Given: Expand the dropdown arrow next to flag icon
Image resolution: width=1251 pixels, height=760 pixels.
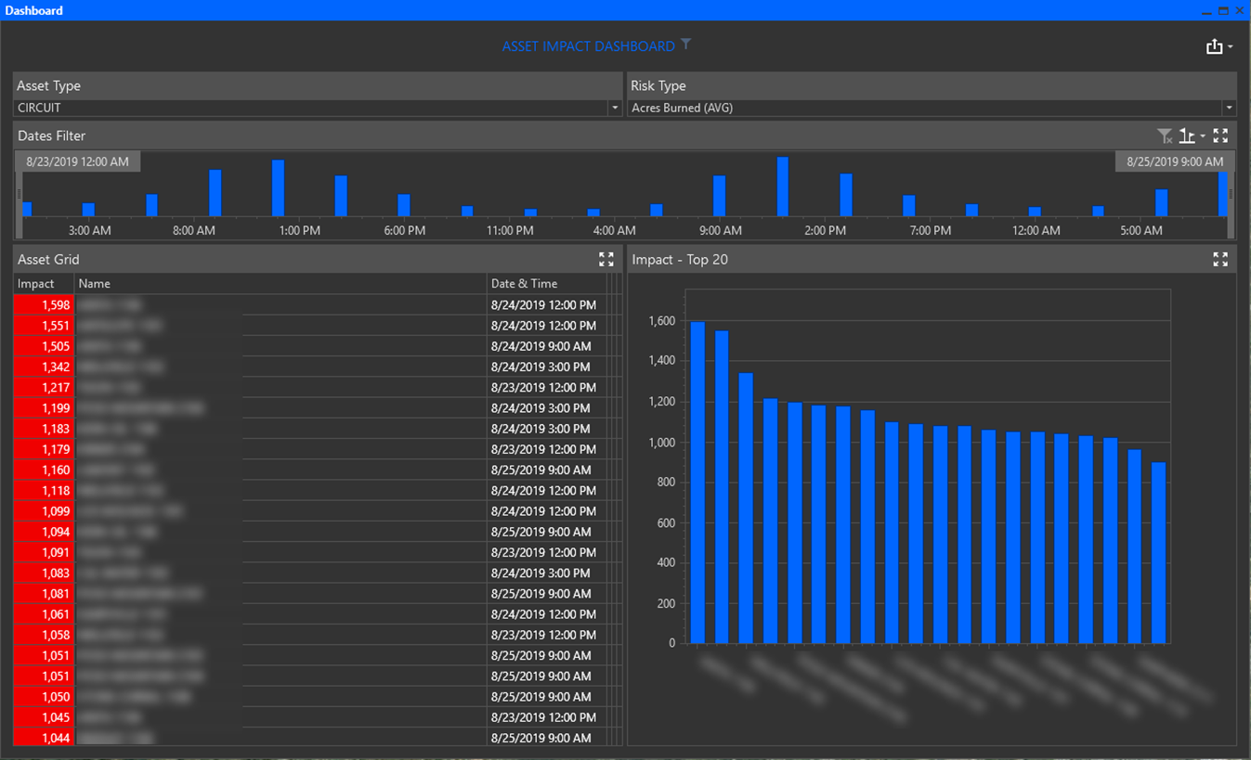Looking at the screenshot, I should coord(1203,136).
